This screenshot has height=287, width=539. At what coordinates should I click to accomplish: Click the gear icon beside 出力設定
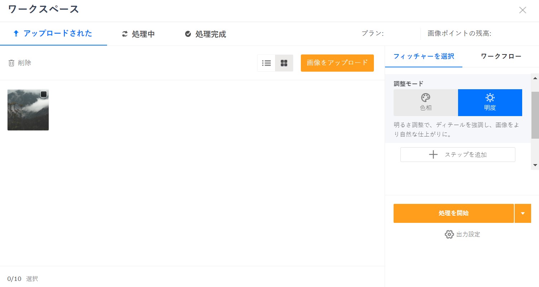449,234
